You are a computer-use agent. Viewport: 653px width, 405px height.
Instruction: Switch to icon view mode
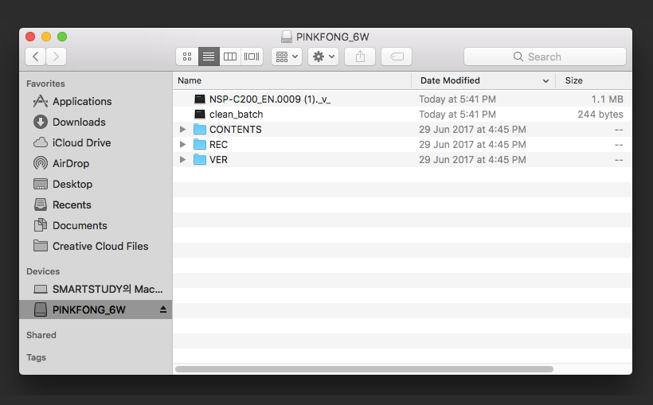click(x=187, y=56)
